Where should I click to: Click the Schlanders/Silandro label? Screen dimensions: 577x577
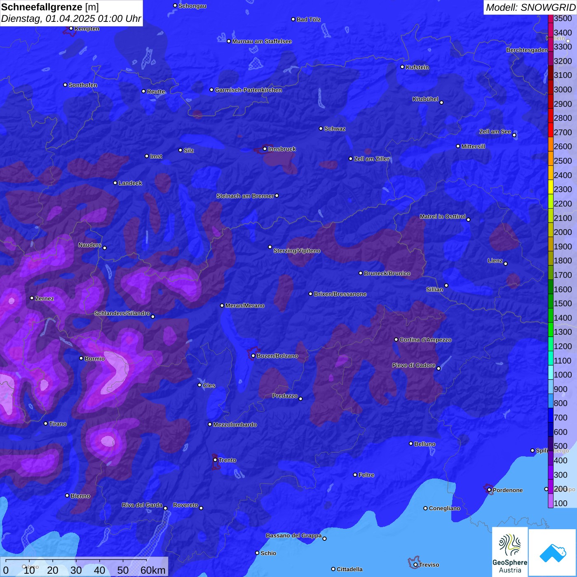122,313
